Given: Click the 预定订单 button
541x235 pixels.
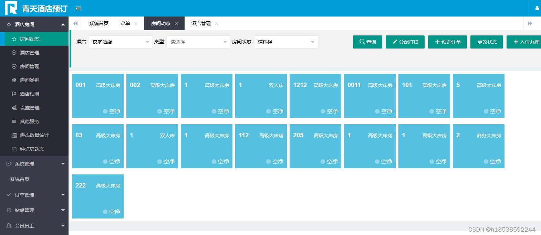Looking at the screenshot, I should (447, 42).
